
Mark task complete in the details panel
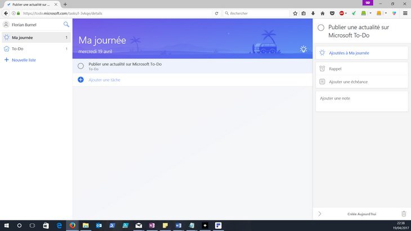coord(321,28)
